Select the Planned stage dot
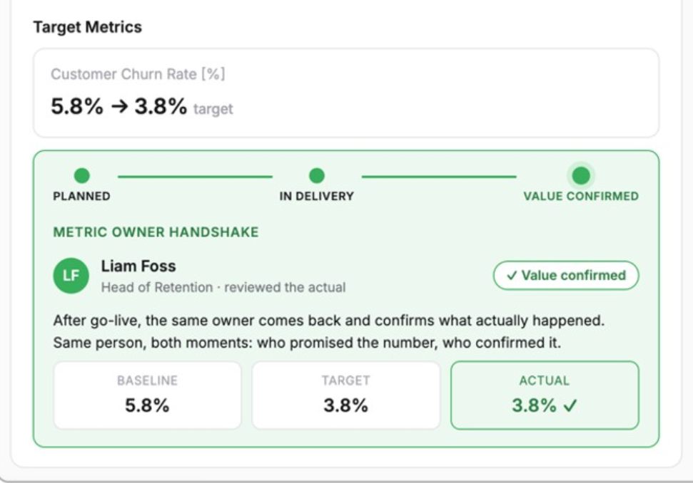Image resolution: width=693 pixels, height=483 pixels. click(x=82, y=175)
